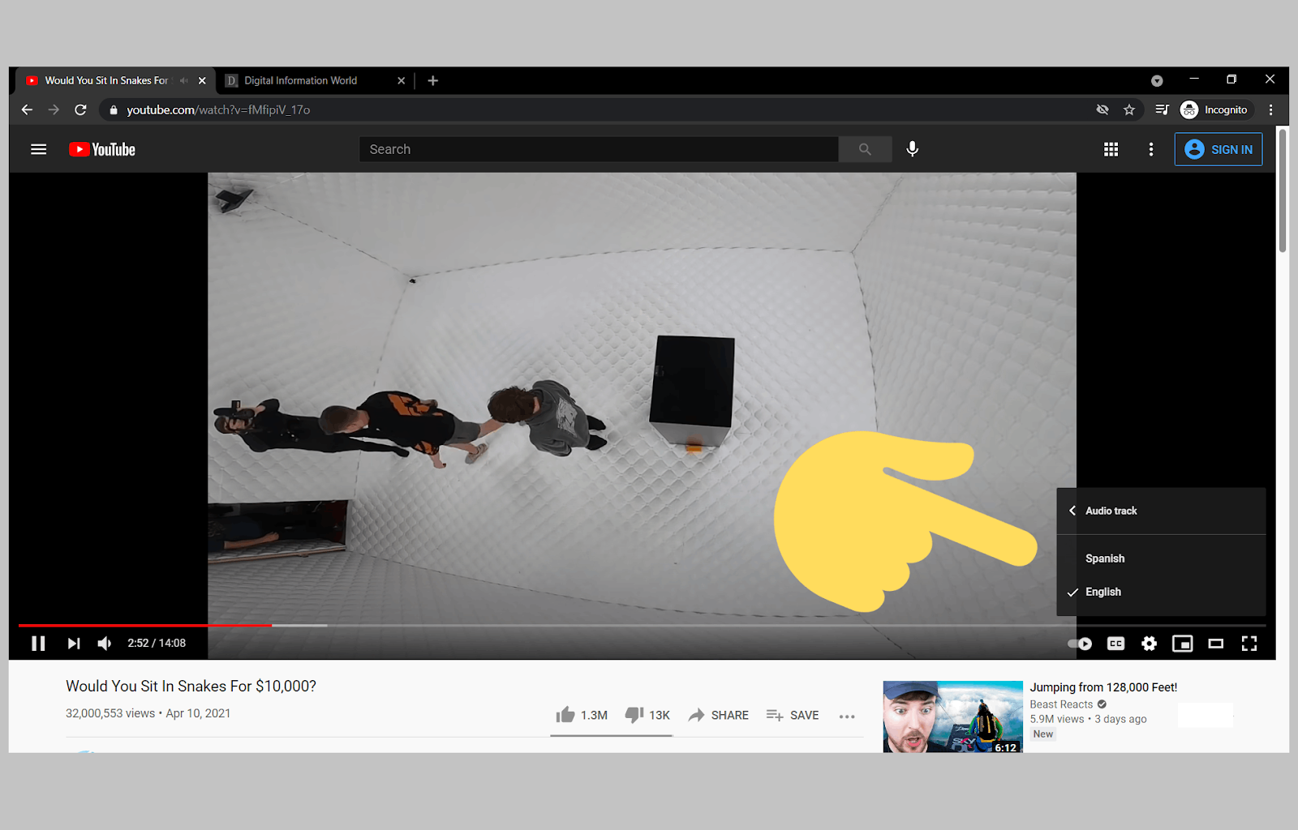Open the video's more actions menu

(x=847, y=716)
